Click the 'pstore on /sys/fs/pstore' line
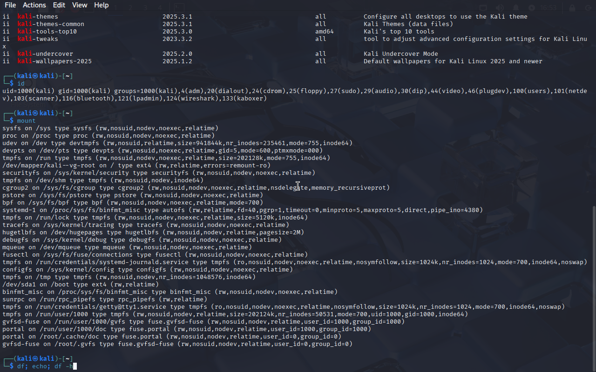Image resolution: width=596 pixels, height=372 pixels. (133, 195)
